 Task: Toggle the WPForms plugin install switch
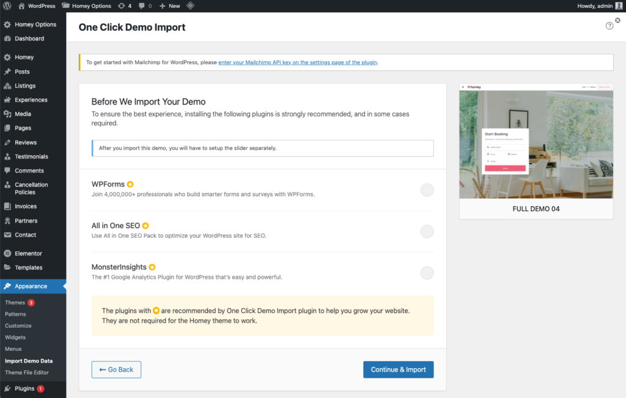click(427, 190)
